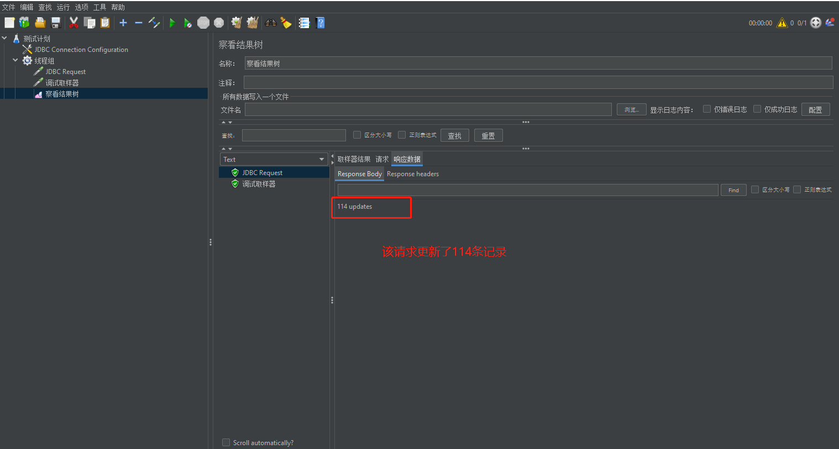Viewport: 839px width, 449px height.
Task: Click the response body Find input field
Action: point(528,190)
